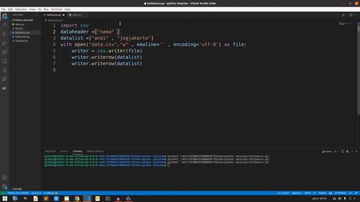Create a new terminal with plus icon
Image resolution: width=360 pixels, height=202 pixels.
[x=335, y=151]
